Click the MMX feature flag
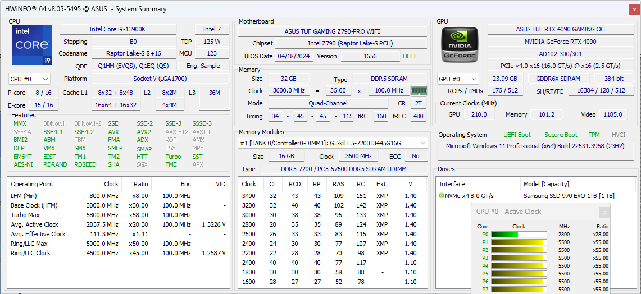The image size is (641, 294). 20,124
